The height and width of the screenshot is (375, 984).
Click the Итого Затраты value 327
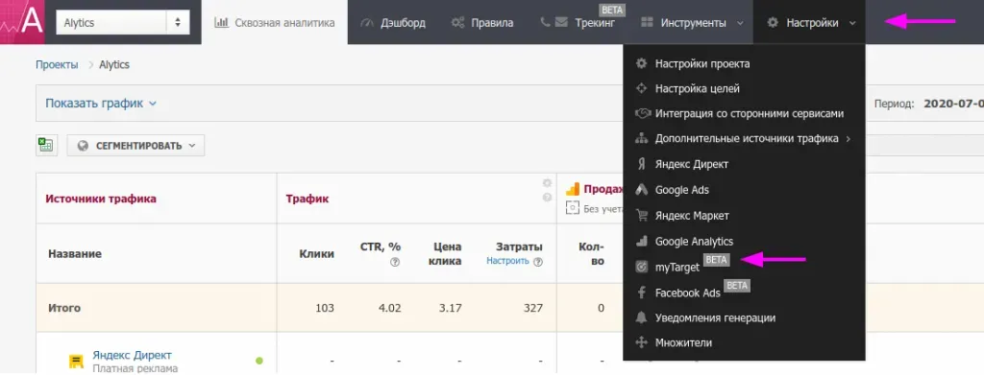tap(534, 308)
